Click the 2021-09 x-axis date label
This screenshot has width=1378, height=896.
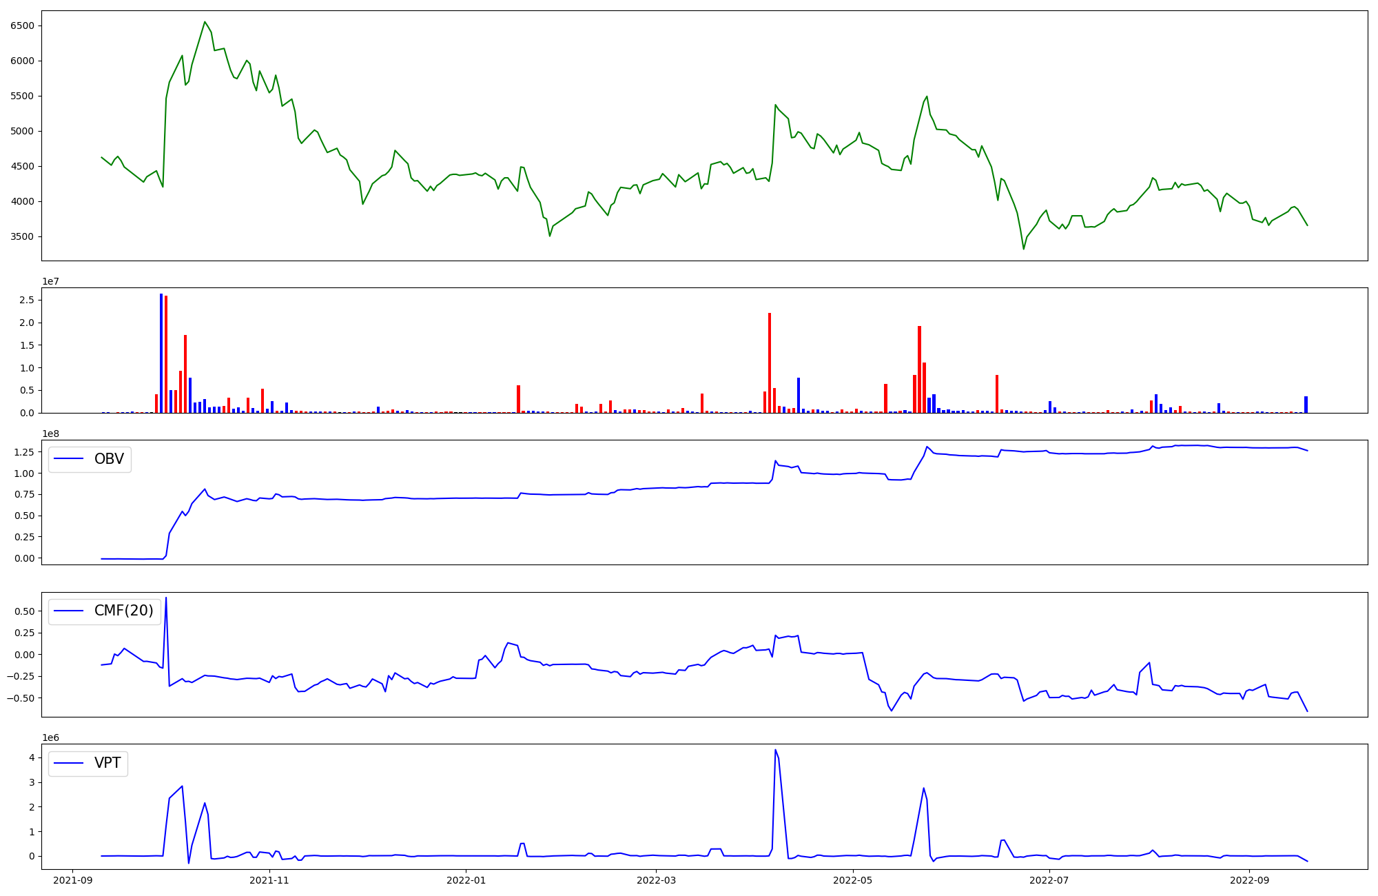pos(73,880)
